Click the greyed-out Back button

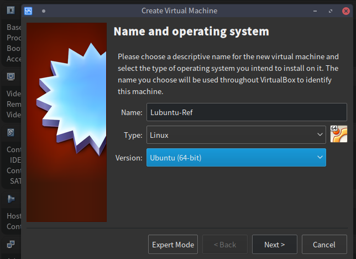point(224,245)
